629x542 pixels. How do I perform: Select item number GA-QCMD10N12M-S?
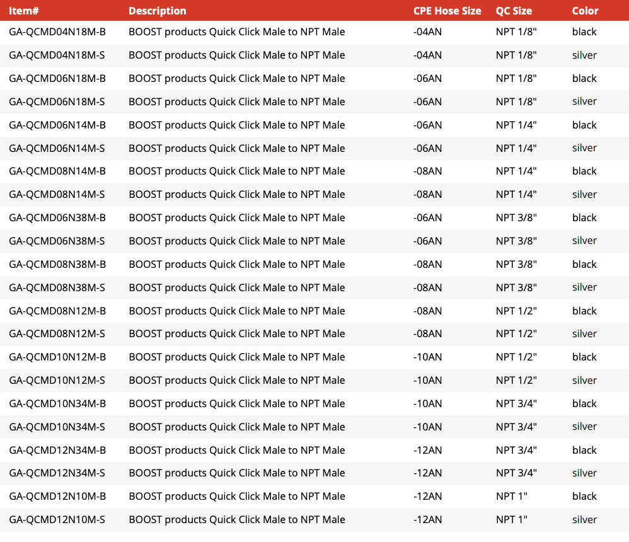(x=57, y=380)
